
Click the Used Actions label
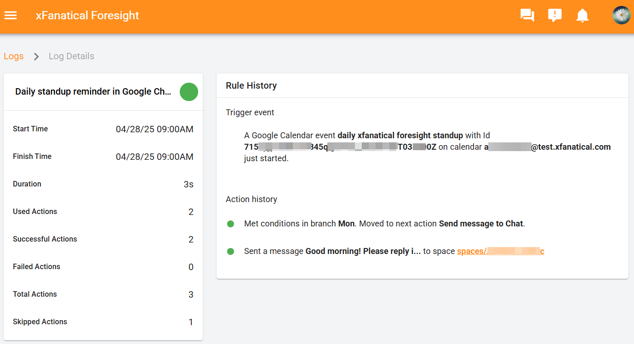[35, 212]
